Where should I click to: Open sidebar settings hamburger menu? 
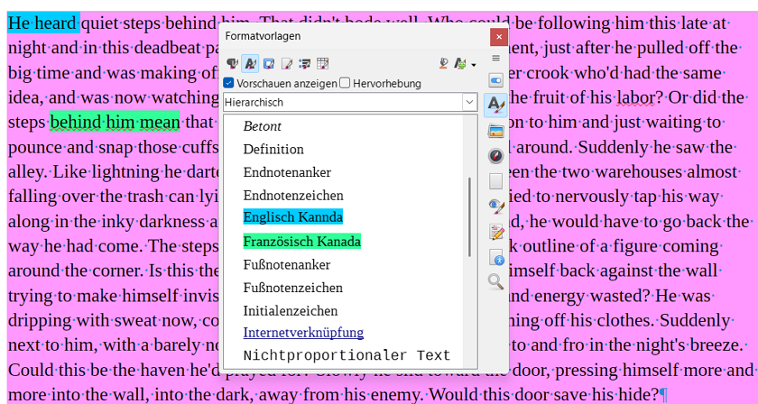(495, 58)
